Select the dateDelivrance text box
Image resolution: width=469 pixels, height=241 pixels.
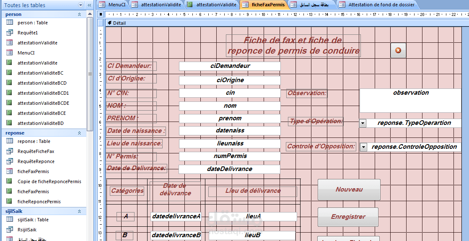(229, 169)
